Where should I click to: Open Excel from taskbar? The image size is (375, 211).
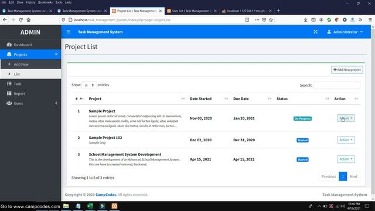[90, 206]
